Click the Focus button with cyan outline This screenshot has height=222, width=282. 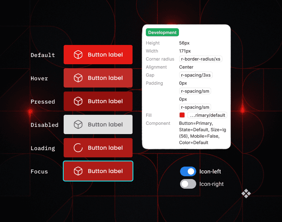click(98, 171)
